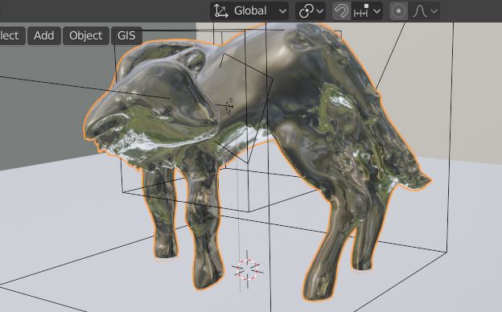Open the GIS menu
The image size is (502, 312).
(126, 35)
